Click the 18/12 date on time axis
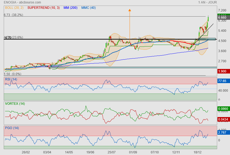The image size is (230, 155). 198,152
